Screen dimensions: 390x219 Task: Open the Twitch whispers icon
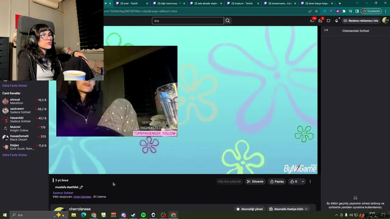click(328, 21)
